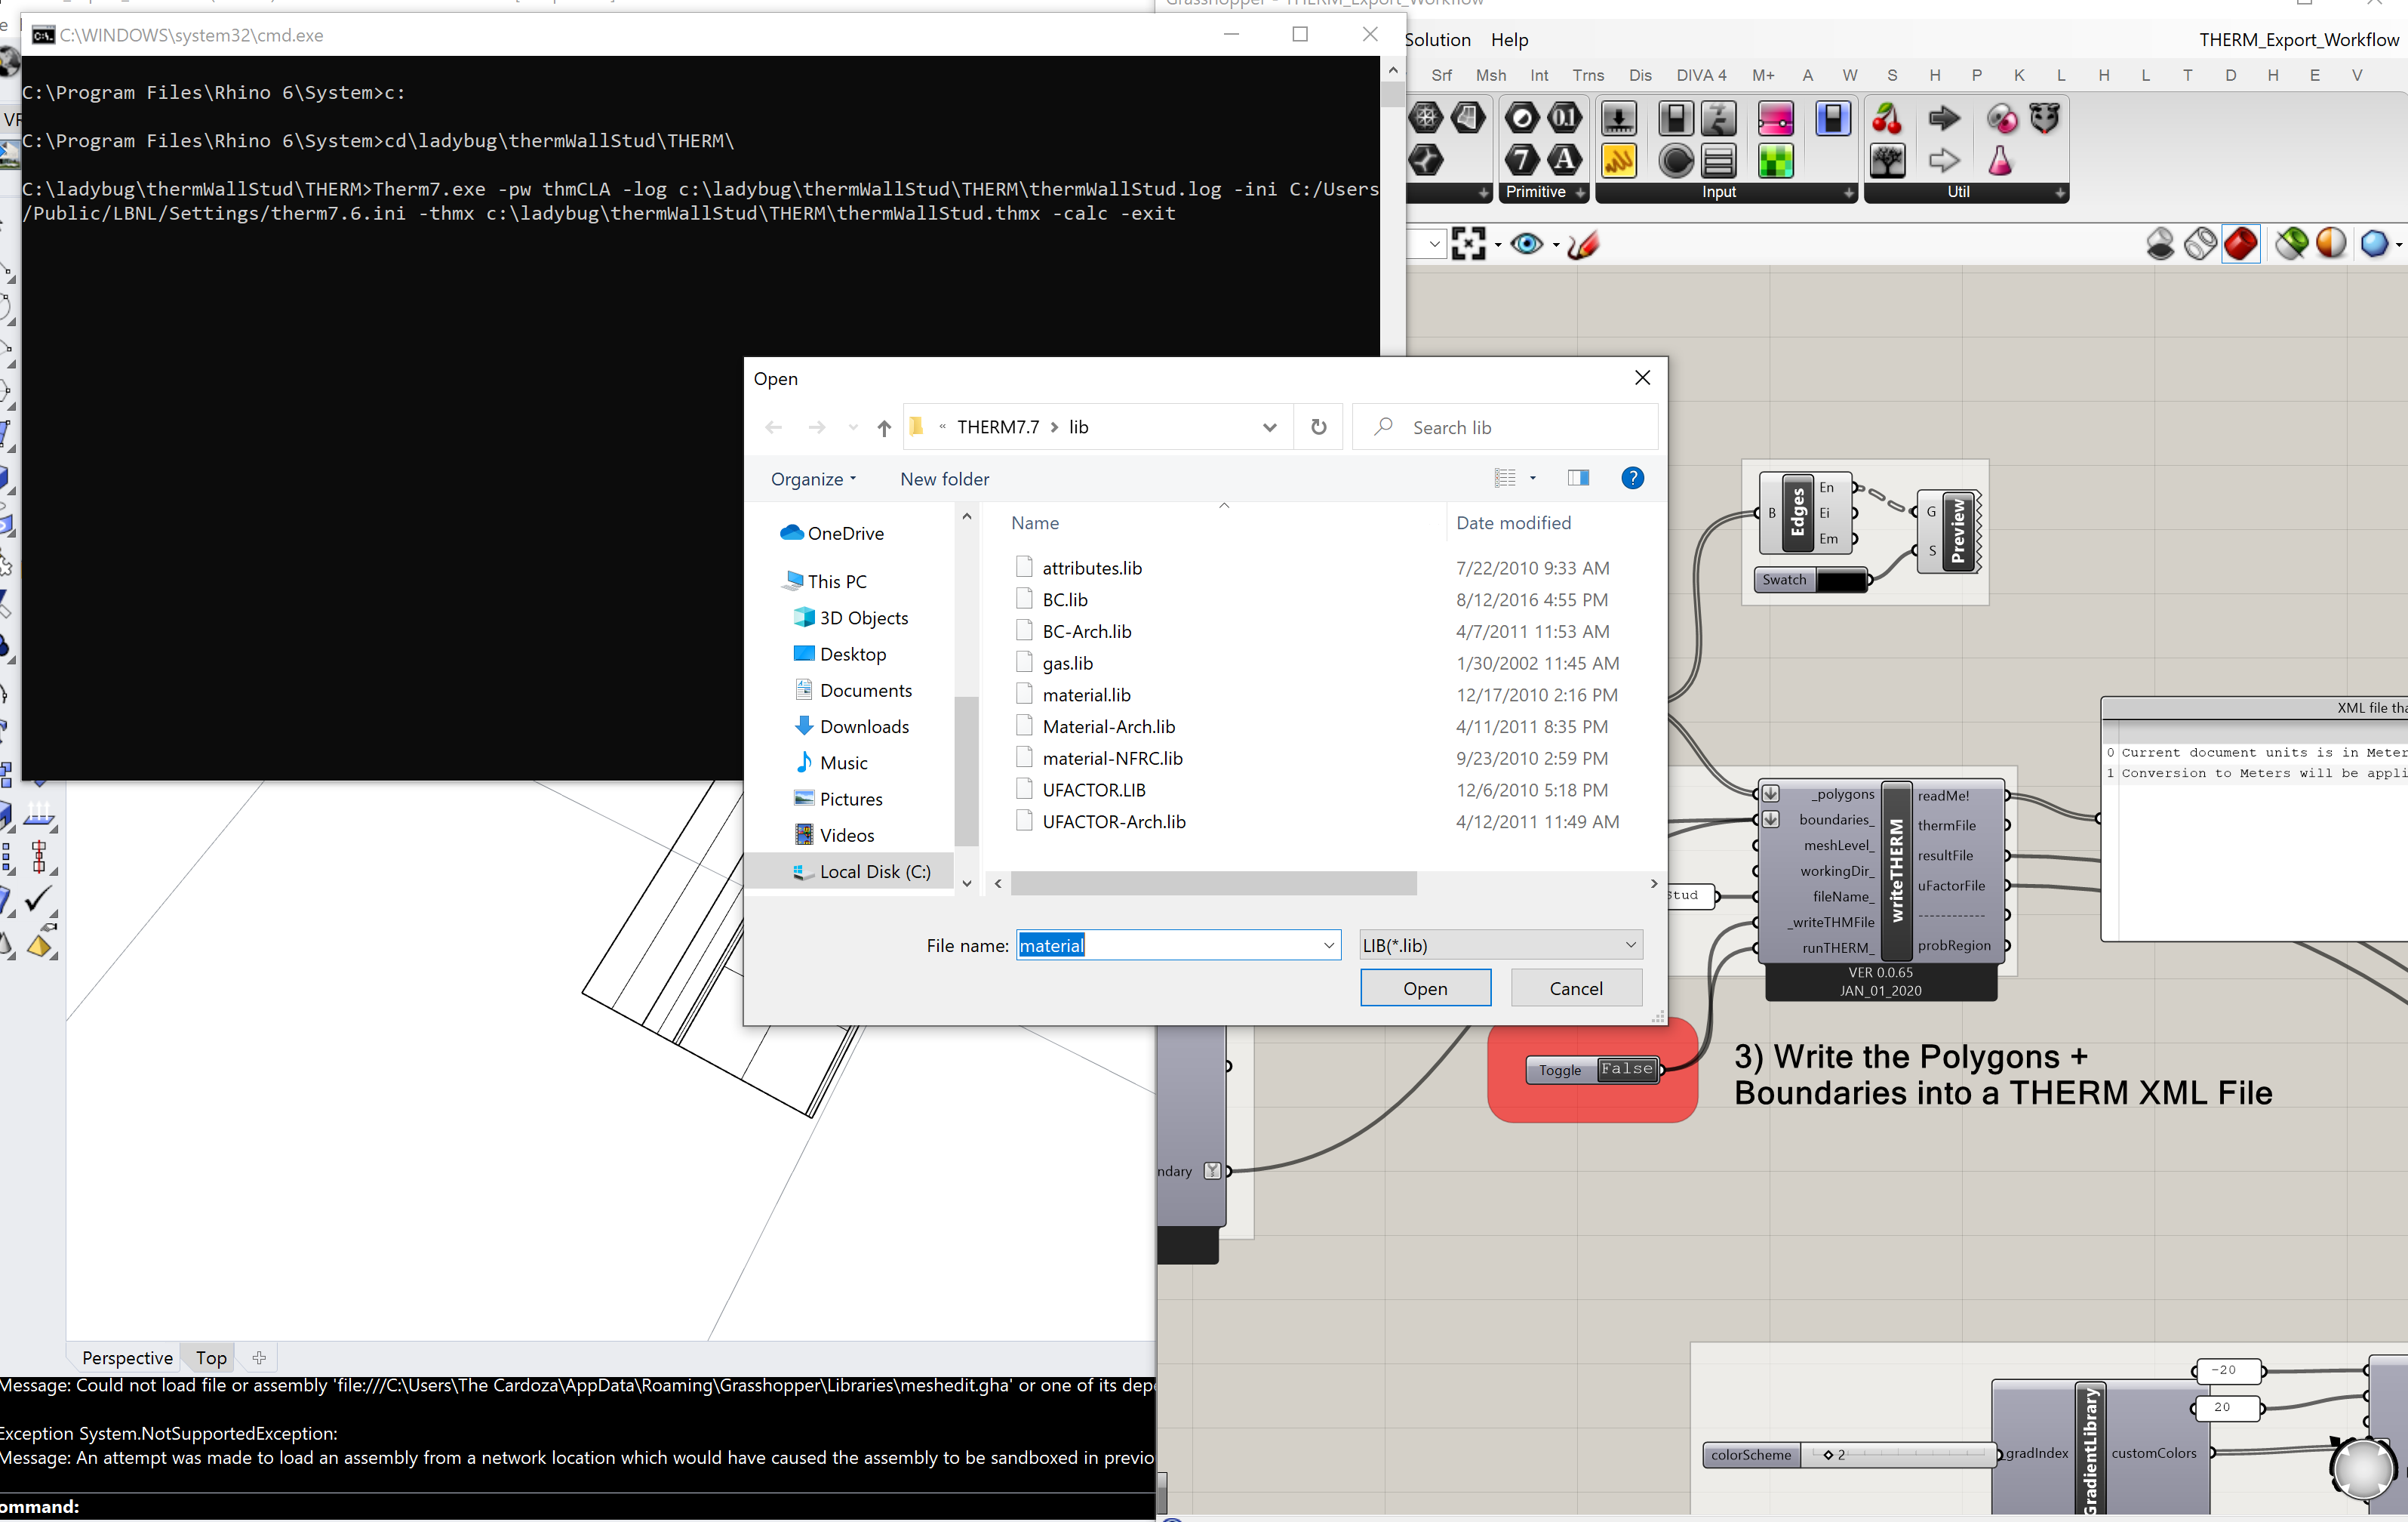Click the Open button in dialog
2408x1522 pixels.
click(x=1425, y=987)
